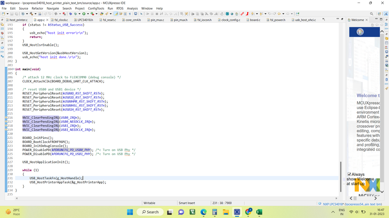Open the New dropdown arrow
389x218 pixels.
(x=7, y=14)
